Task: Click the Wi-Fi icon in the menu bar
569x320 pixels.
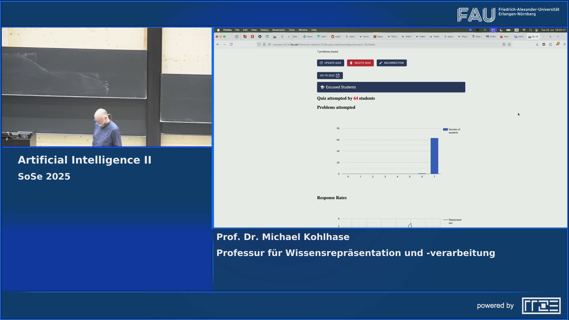Action: point(524,30)
